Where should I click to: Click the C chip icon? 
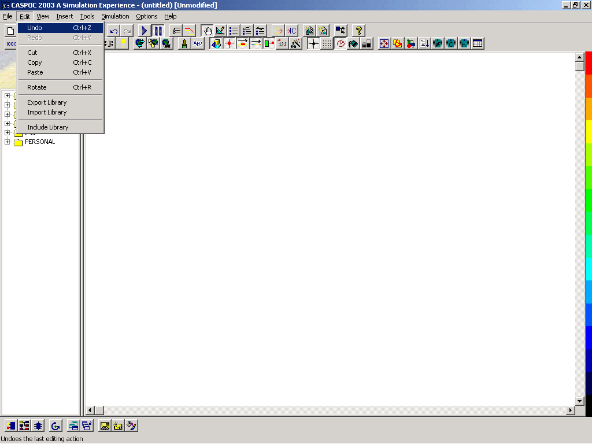pos(451,44)
